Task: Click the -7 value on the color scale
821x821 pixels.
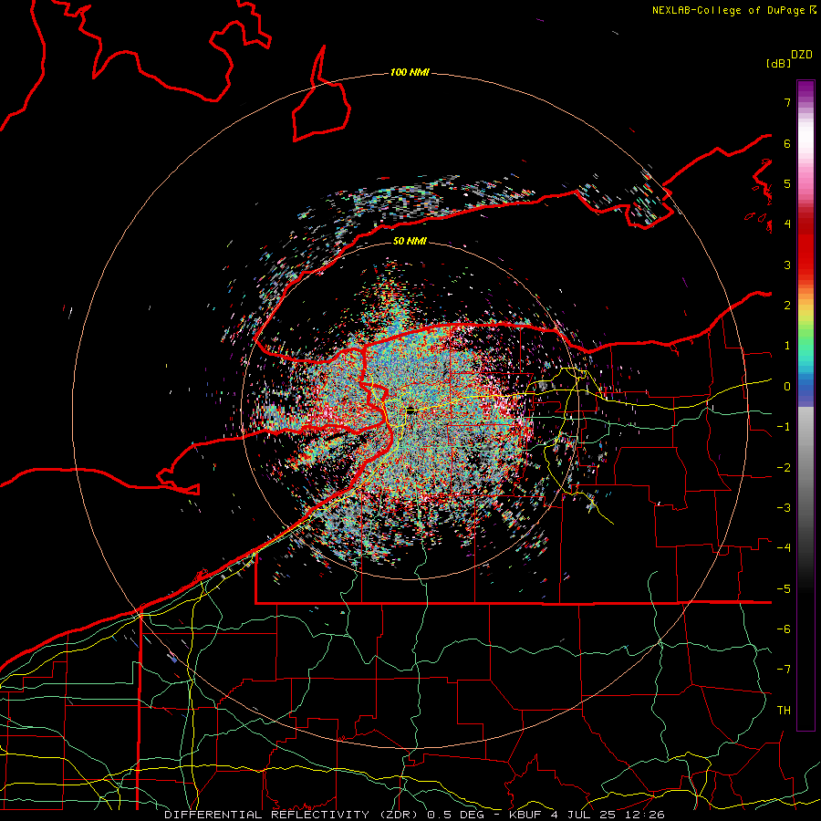Action: (x=784, y=670)
